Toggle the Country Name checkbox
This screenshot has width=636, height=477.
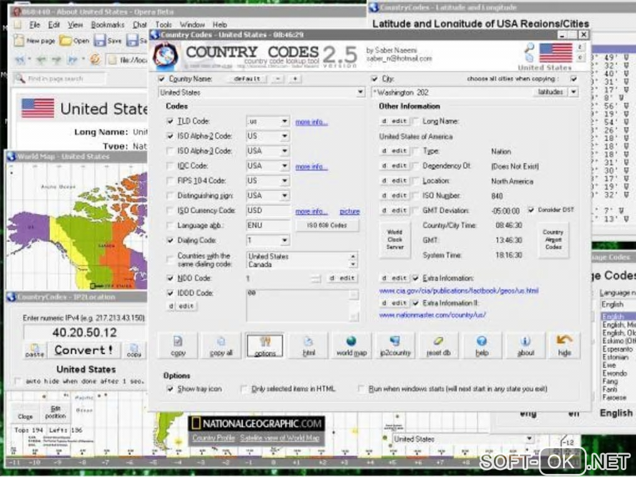(x=162, y=79)
